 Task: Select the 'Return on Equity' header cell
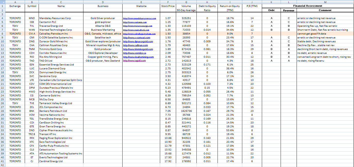click(x=230, y=6)
